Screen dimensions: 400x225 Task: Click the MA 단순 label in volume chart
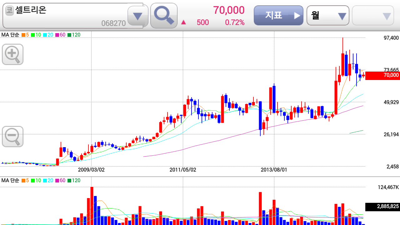[x=10, y=181]
